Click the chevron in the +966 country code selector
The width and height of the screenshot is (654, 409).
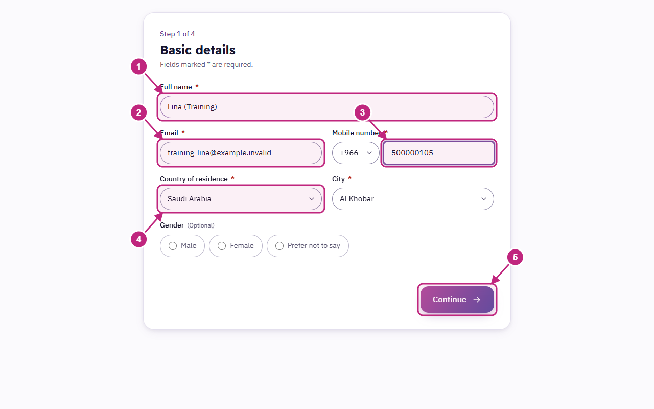click(369, 153)
